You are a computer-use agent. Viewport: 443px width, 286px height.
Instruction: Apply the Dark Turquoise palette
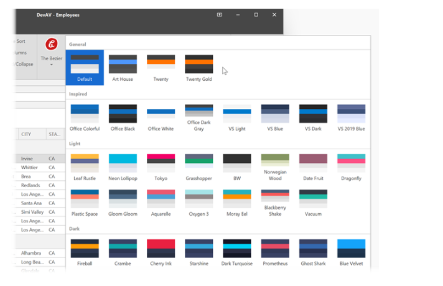point(237,252)
